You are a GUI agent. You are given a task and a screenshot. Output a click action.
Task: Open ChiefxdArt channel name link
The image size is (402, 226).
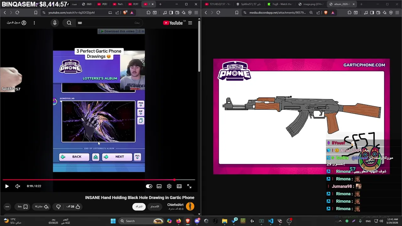tap(175, 205)
